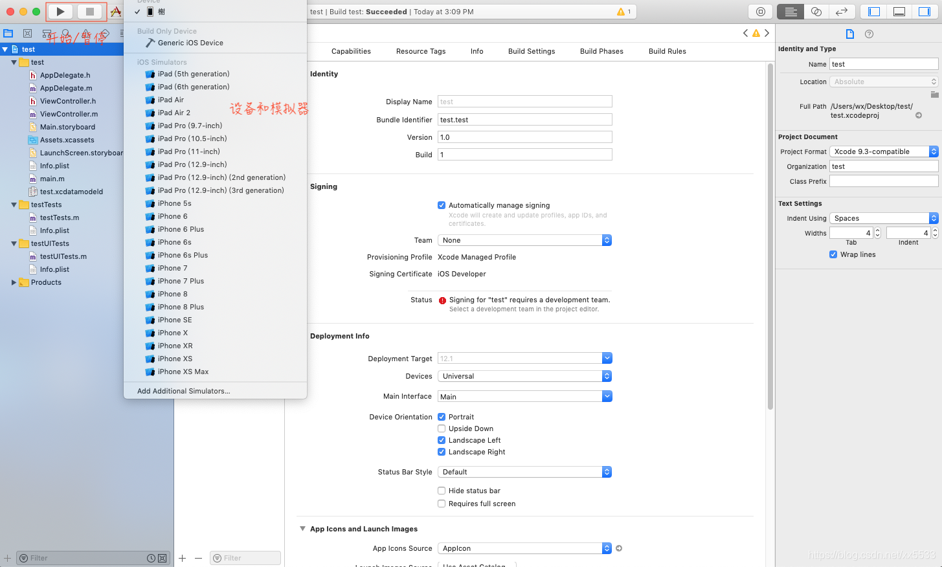Viewport: 942px width, 567px height.
Task: Open the Indent Using dropdown
Action: tap(884, 218)
